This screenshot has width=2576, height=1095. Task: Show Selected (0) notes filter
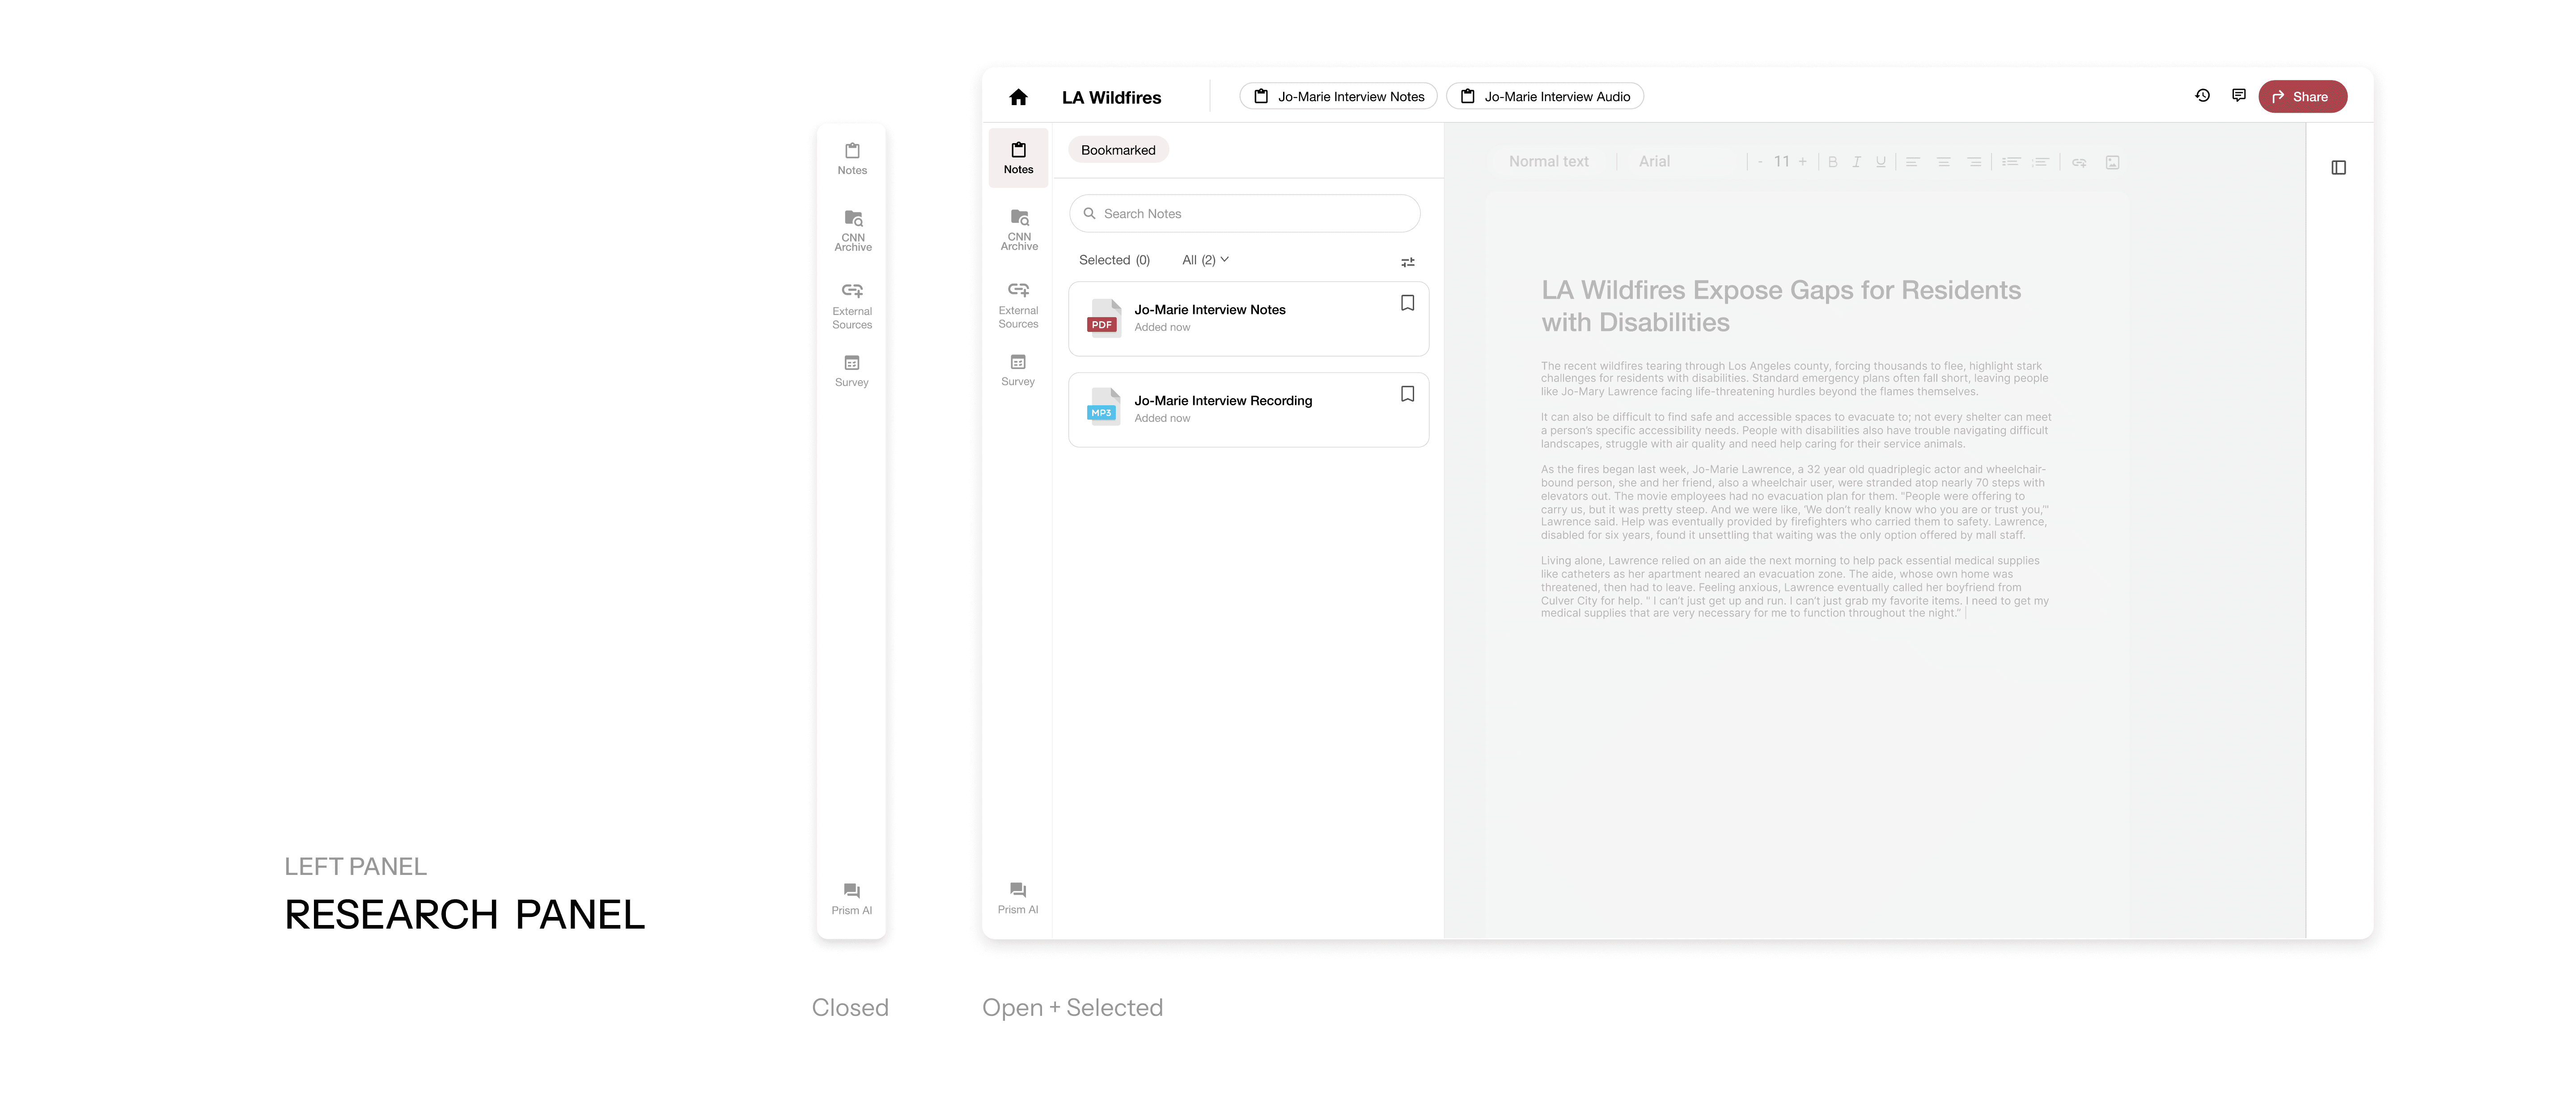tap(1114, 260)
